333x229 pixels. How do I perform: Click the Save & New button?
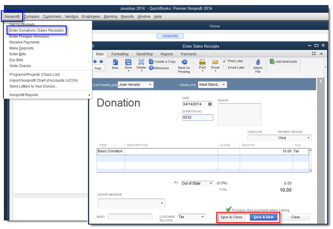[263, 217]
